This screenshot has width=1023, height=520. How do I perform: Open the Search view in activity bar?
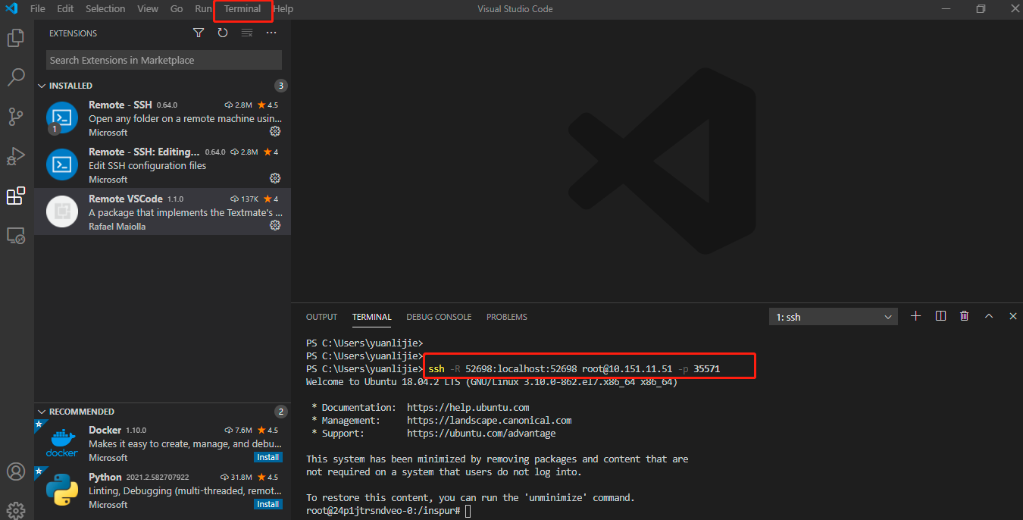16,77
